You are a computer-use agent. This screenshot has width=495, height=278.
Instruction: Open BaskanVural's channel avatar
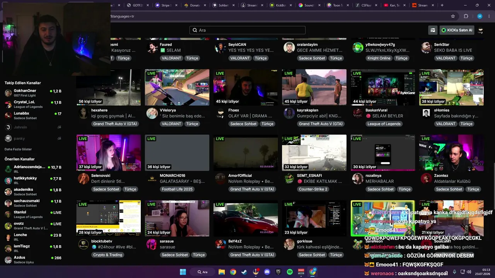tap(358, 113)
